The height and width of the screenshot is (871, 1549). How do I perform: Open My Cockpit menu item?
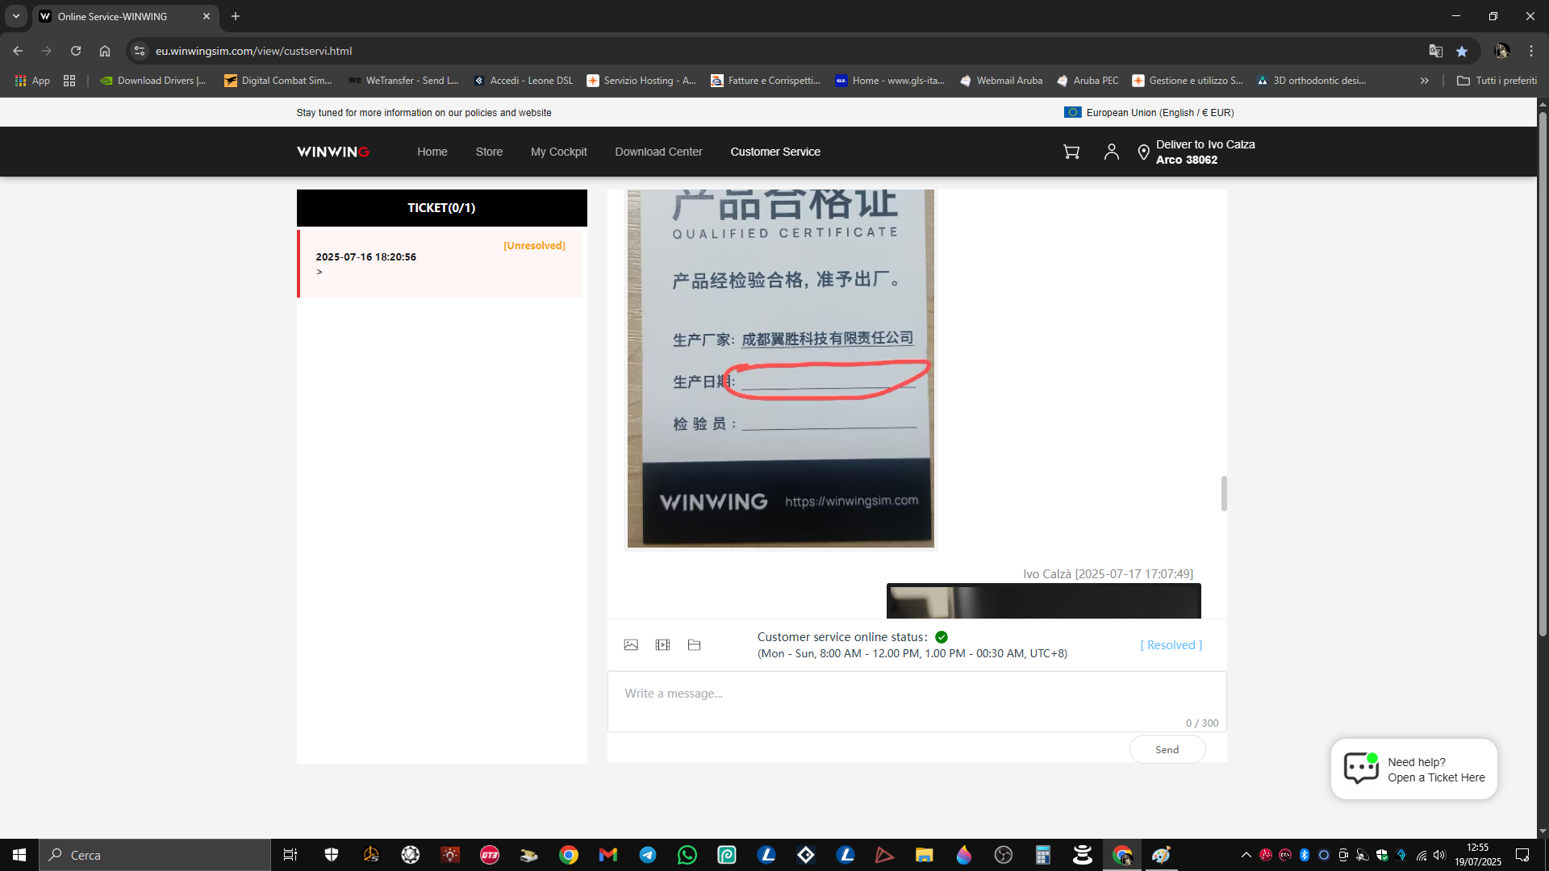pos(559,152)
